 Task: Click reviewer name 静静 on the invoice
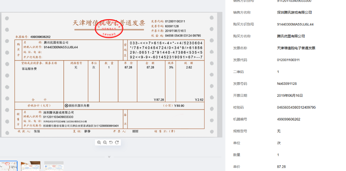tap(87, 131)
